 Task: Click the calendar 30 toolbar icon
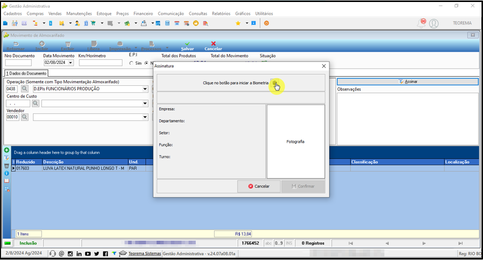point(177,23)
